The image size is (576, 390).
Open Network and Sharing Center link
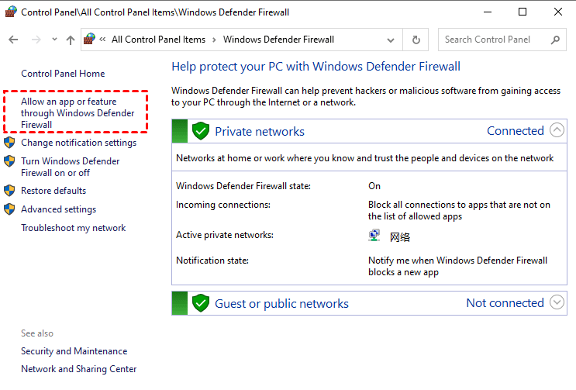pos(78,369)
